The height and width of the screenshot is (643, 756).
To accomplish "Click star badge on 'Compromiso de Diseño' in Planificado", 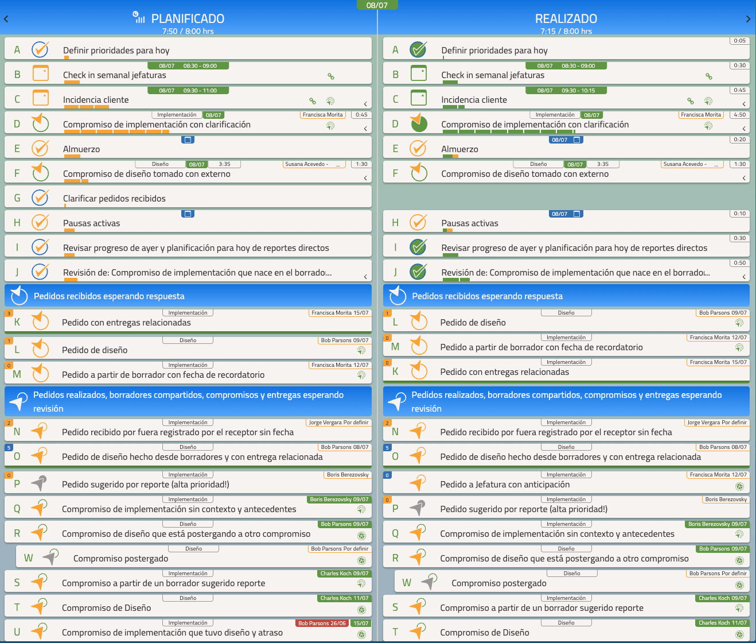I will coord(361,610).
